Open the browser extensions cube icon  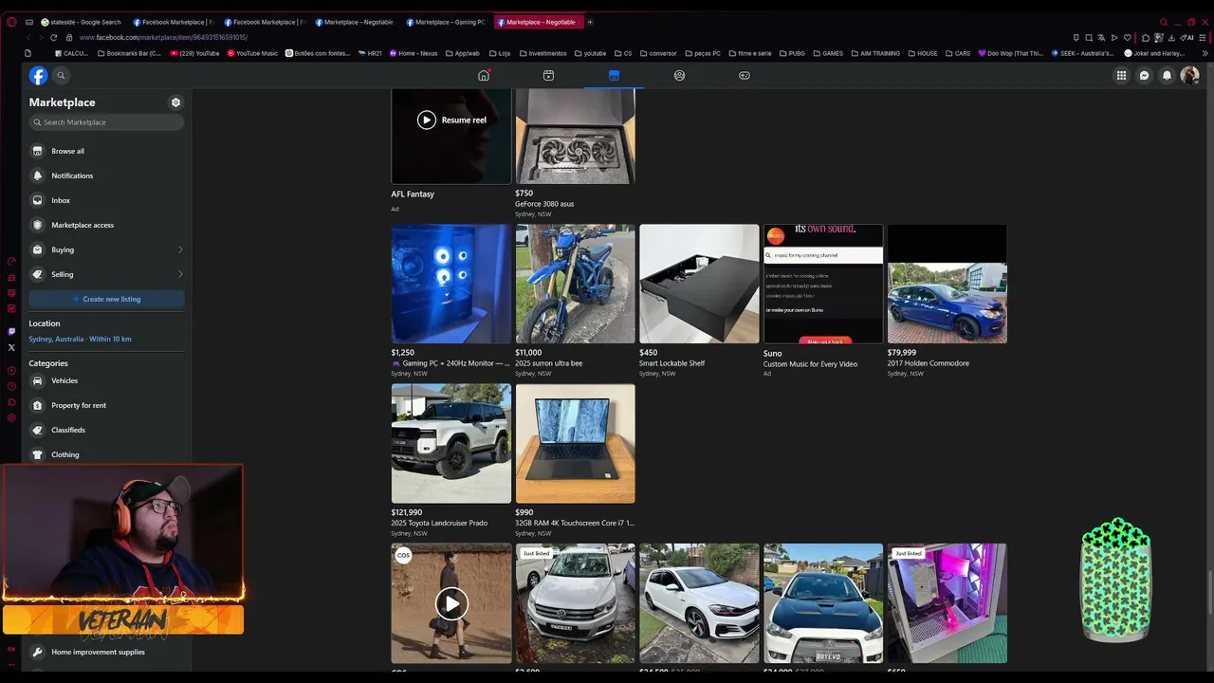[x=1146, y=37]
